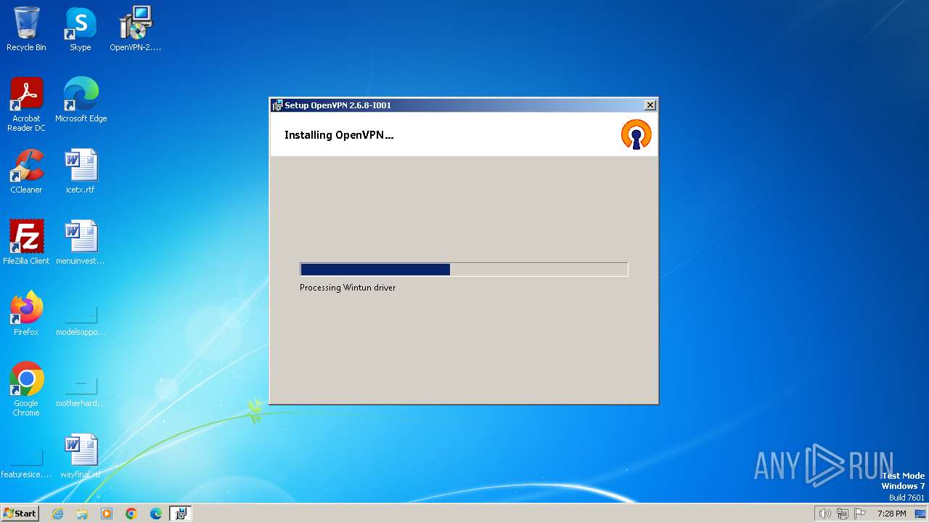Open Windows Explorer folder in taskbar

pos(82,514)
